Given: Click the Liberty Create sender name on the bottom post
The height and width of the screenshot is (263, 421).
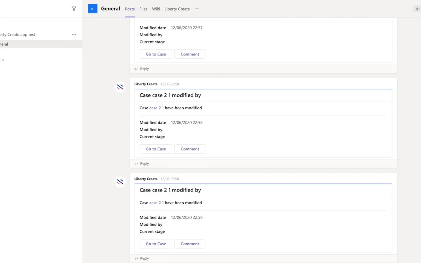Looking at the screenshot, I should point(146,179).
